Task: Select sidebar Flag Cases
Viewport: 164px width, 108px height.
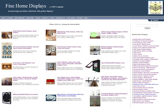Action: (137, 52)
